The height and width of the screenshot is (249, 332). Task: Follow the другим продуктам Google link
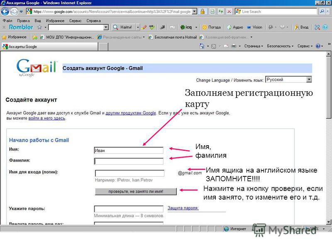(131, 113)
